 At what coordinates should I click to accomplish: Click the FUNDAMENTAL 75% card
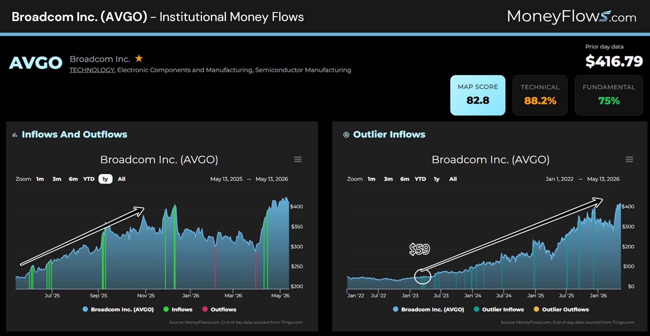[x=609, y=95]
